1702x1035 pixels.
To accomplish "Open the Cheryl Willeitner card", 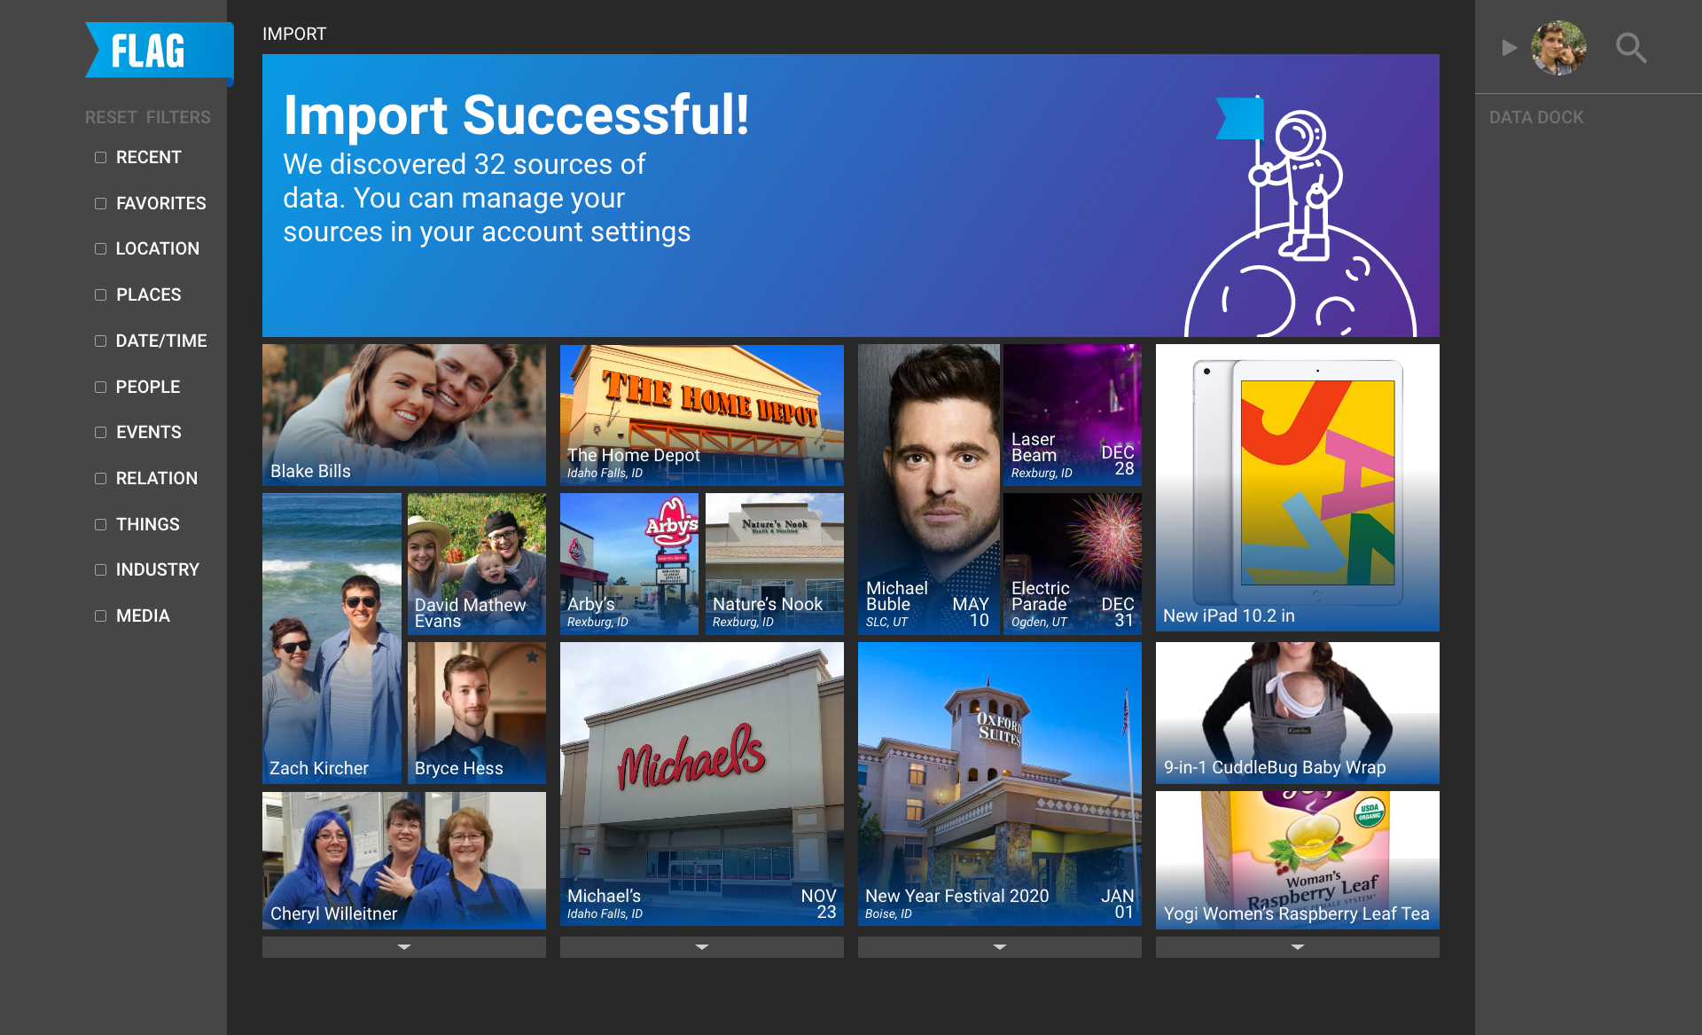I will pyautogui.click(x=404, y=860).
